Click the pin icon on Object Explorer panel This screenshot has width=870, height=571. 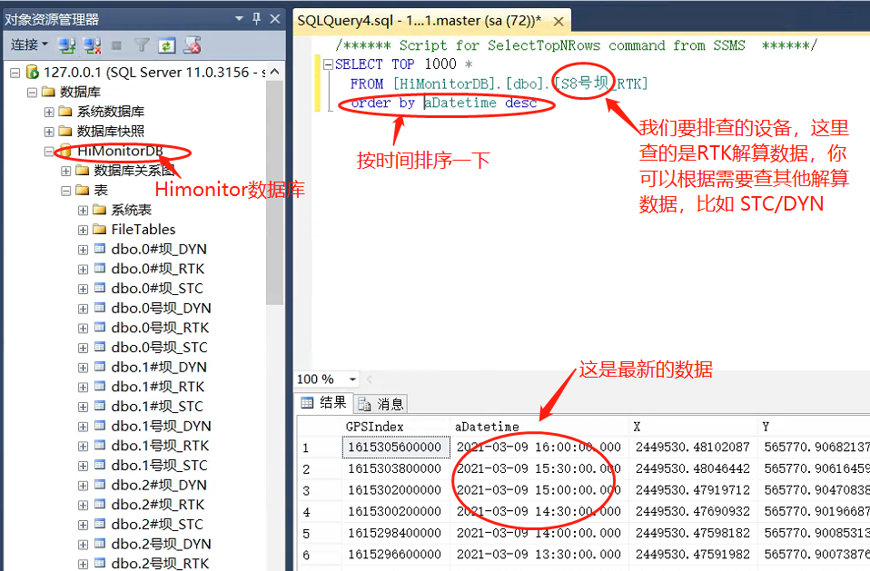(x=256, y=18)
